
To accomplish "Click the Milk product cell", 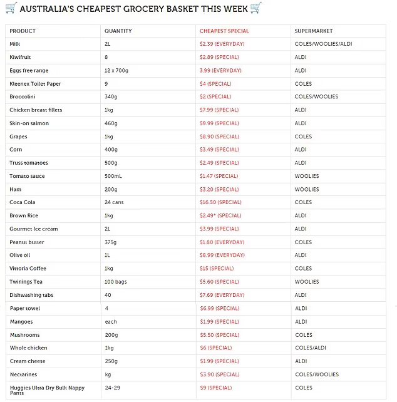I will pyautogui.click(x=15, y=44).
